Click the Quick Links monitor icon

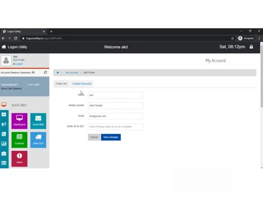(x=4, y=105)
